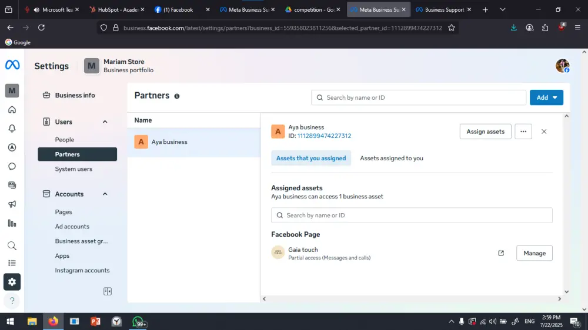Click the horizontal scrollbar right arrow
Viewport: 588px width, 330px height.
[x=560, y=299]
